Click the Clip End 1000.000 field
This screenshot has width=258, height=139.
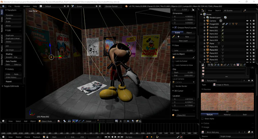(x=183, y=75)
